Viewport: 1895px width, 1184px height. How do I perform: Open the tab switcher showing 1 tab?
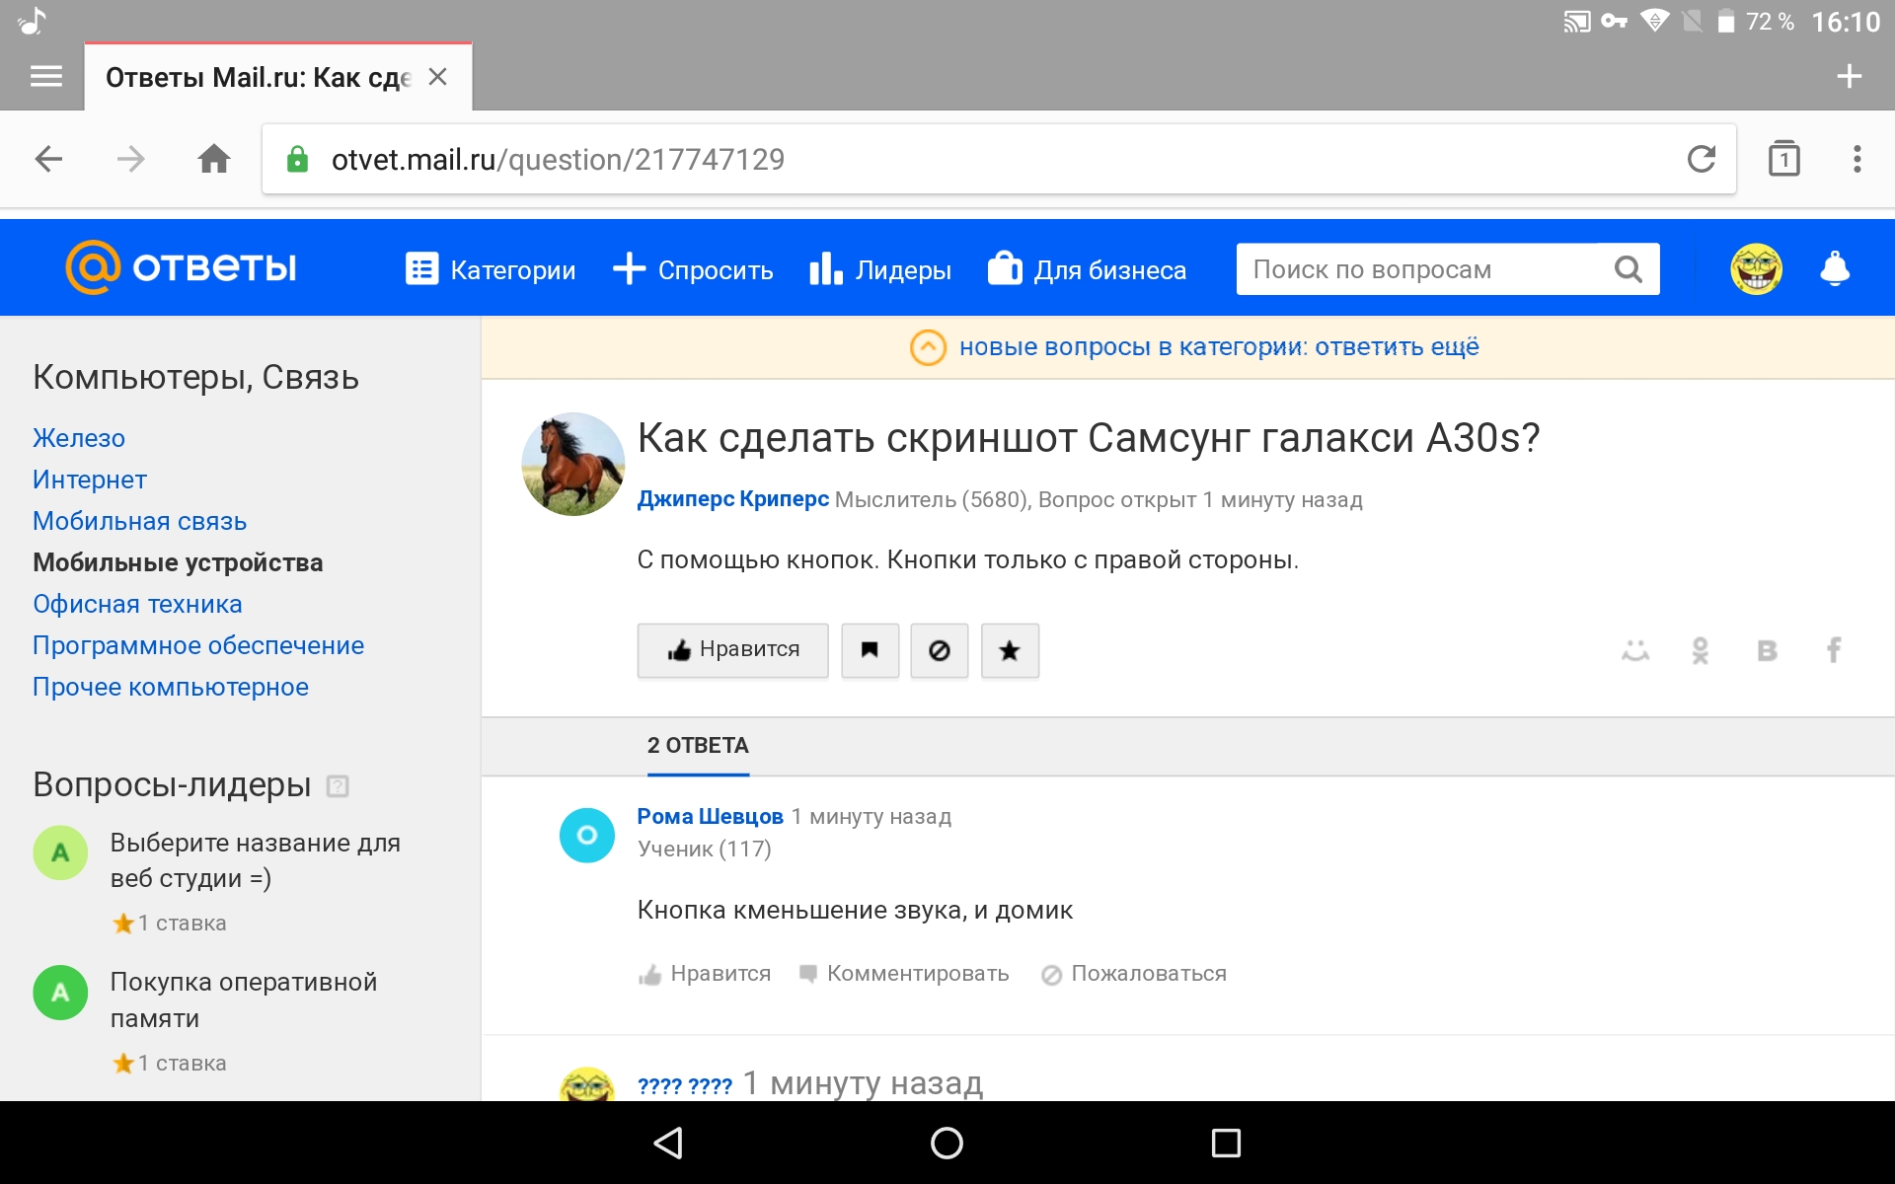coord(1783,159)
